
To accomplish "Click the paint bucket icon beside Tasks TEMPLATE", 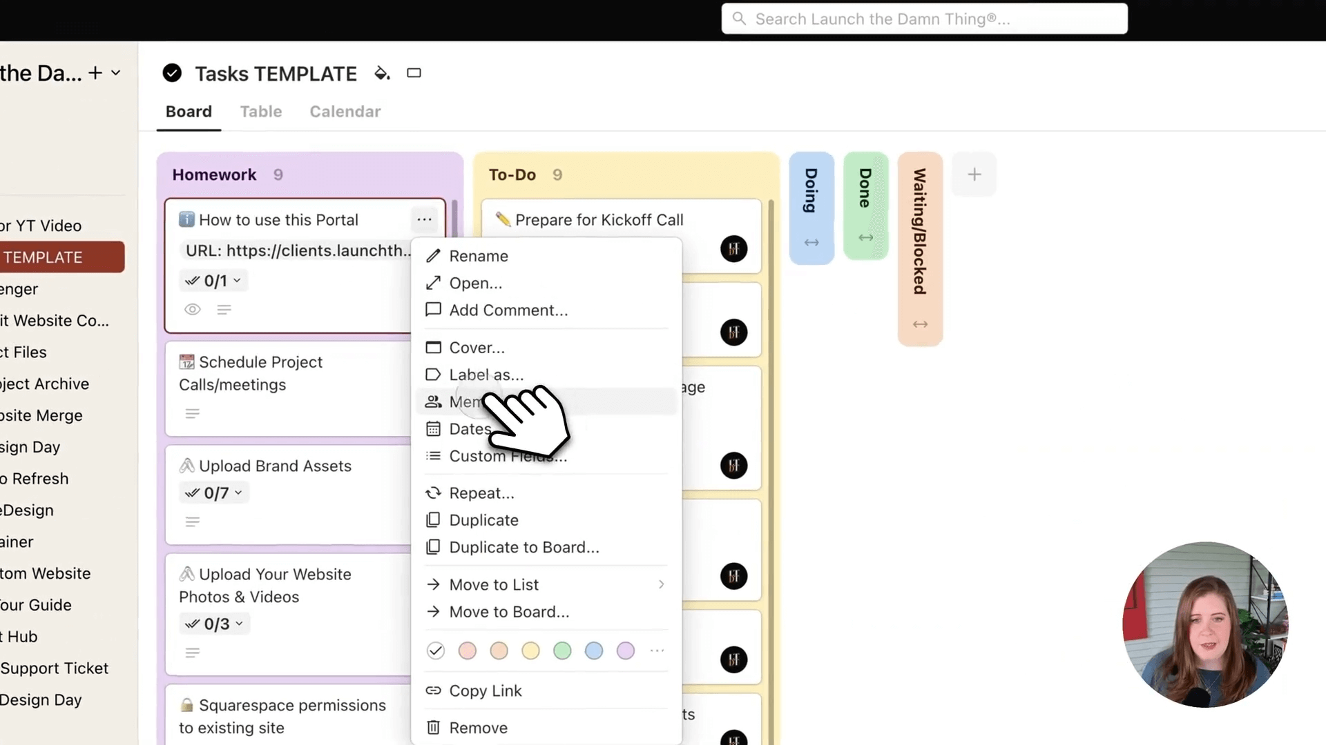I will tap(381, 73).
